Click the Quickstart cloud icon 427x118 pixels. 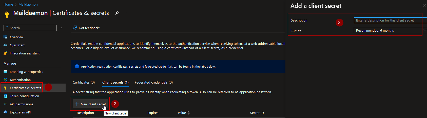[x=5, y=45]
